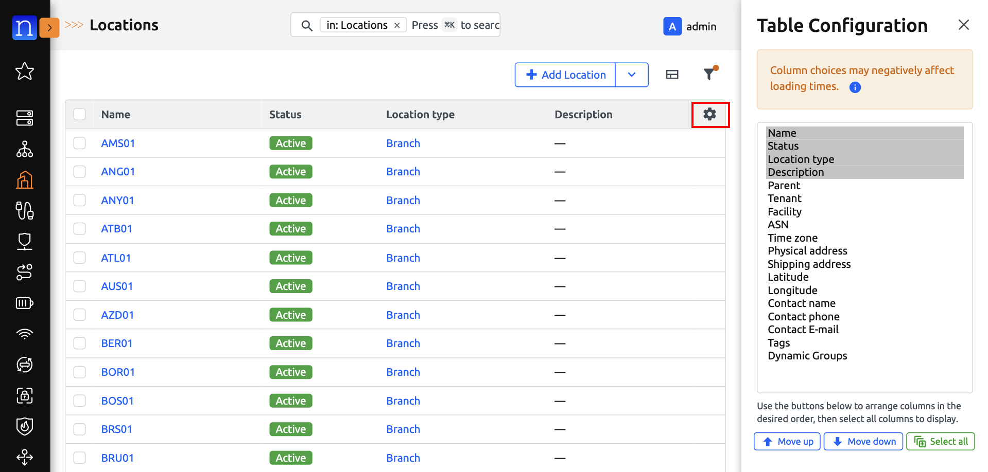Open the wireless sidebar icon
This screenshot has height=472, width=988.
pyautogui.click(x=25, y=334)
